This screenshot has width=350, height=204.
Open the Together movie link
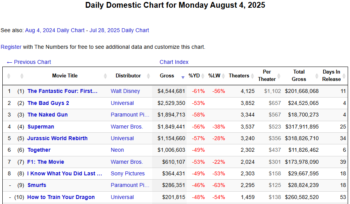tap(39, 150)
